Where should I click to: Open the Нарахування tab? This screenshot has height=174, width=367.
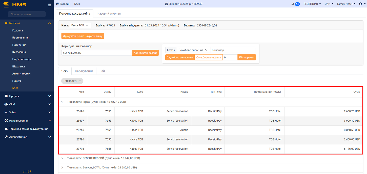[x=84, y=71]
